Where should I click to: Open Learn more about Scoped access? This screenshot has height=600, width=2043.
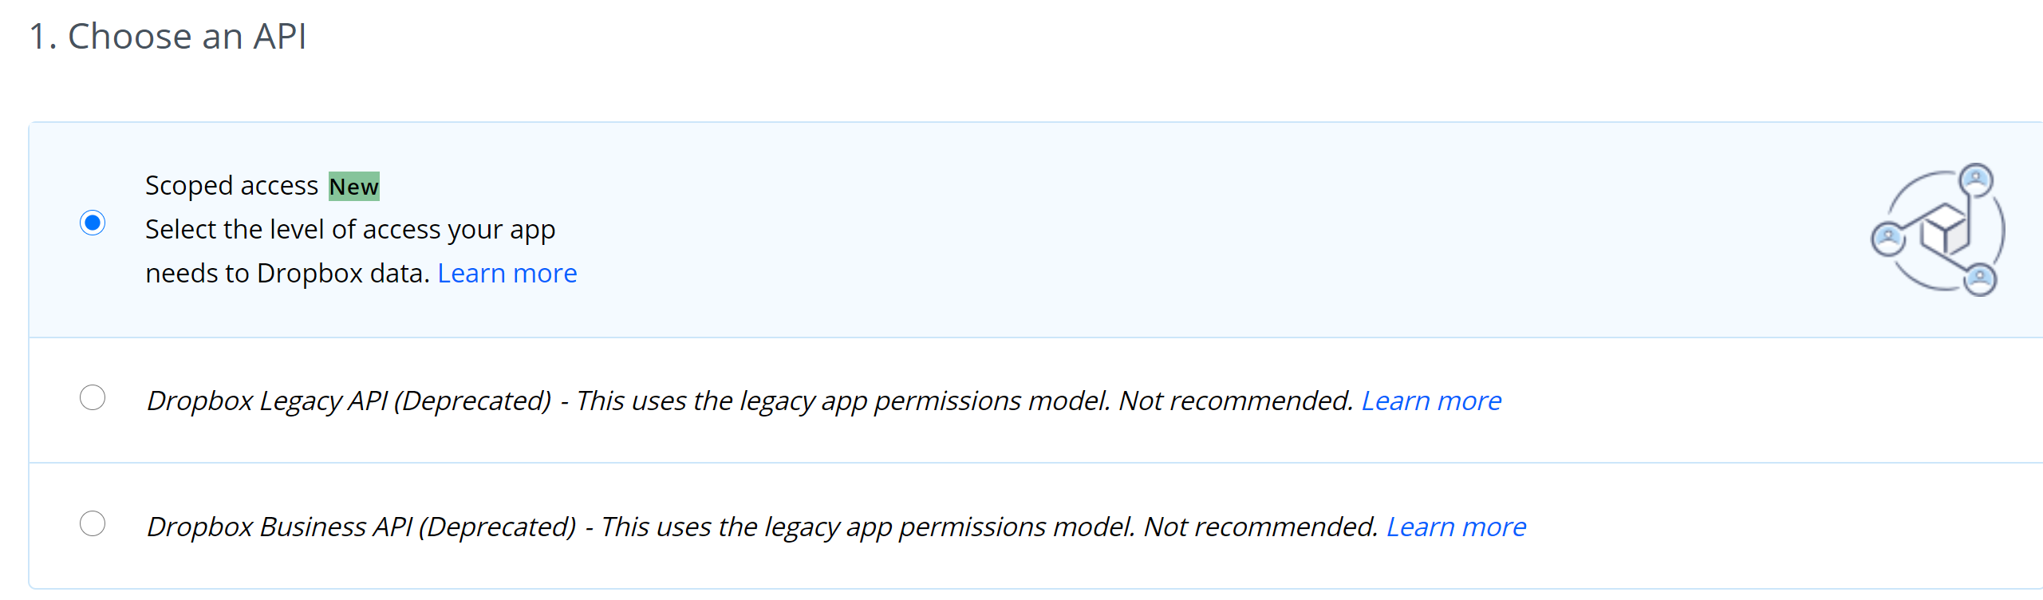click(x=507, y=273)
